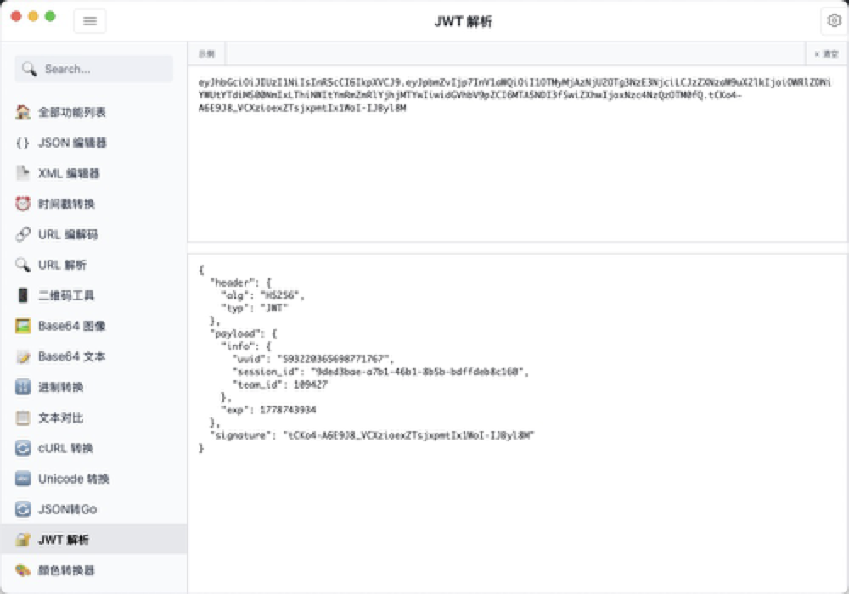This screenshot has width=849, height=594.
Task: Click the 清空 clear button
Action: tap(827, 53)
